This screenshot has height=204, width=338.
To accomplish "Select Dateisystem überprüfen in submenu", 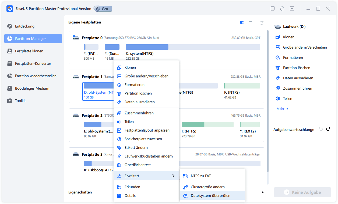I will coord(213,196).
